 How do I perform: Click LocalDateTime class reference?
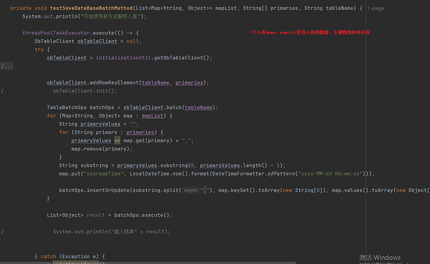pyautogui.click(x=150, y=174)
